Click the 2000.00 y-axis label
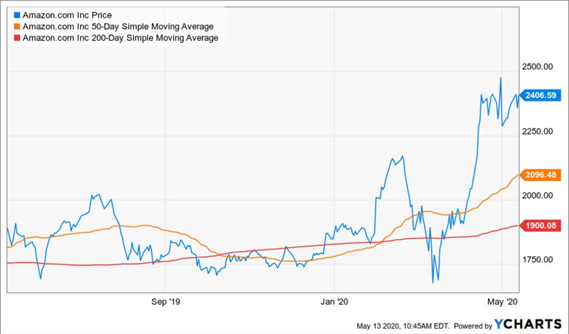This screenshot has width=569, height=334. pyautogui.click(x=538, y=195)
